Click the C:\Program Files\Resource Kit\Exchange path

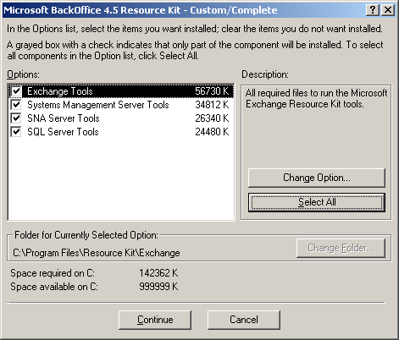[97, 253]
